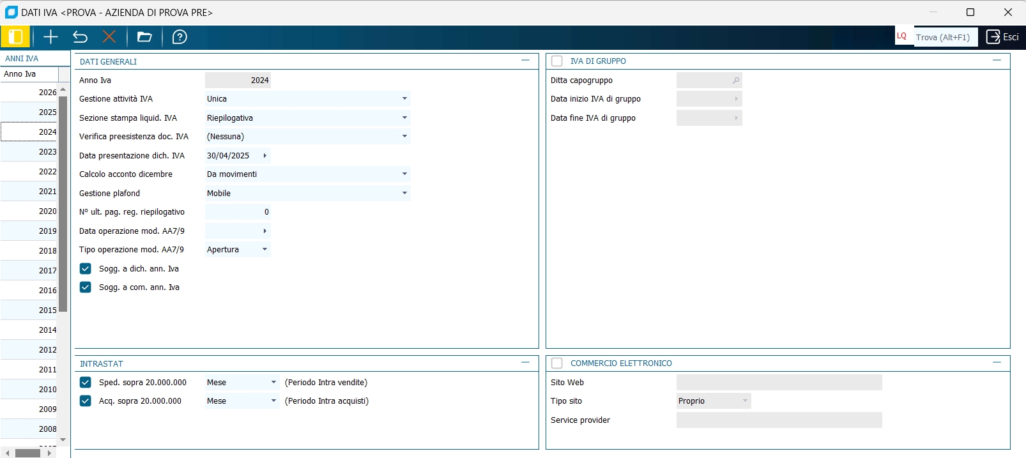
Task: Toggle Sogg. a com. ann. Iva checkbox
Action: tap(85, 287)
